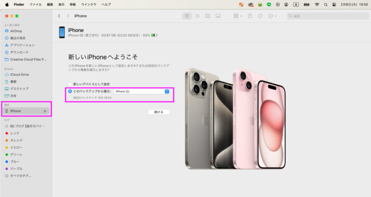Viewport: 371px width, 197px height.
Task: Click the orange grid menu bar icon
Action: click(x=241, y=4)
